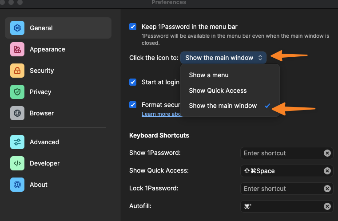
Task: Click the Keyboard Shortcuts heading
Action: point(159,135)
